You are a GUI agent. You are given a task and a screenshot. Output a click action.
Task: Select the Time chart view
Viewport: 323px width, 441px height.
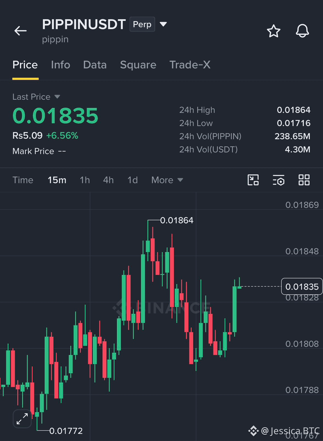pos(23,180)
